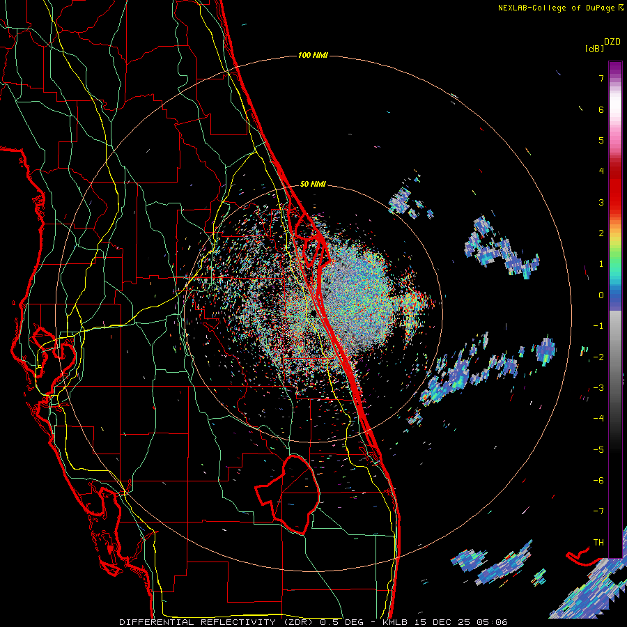Click the -3 value on the color scale

pyautogui.click(x=598, y=387)
